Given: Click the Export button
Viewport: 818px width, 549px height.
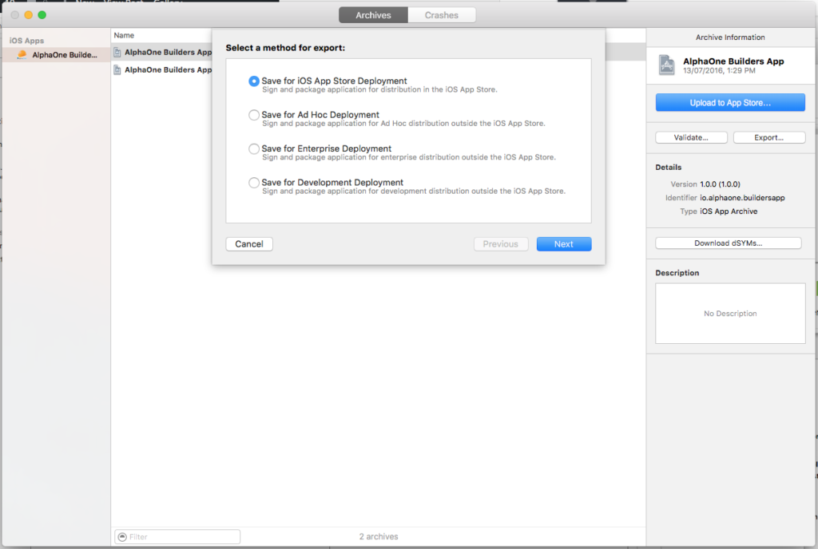Looking at the screenshot, I should point(769,137).
